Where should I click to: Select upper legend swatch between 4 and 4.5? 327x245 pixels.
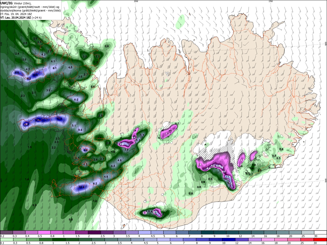(145, 232)
